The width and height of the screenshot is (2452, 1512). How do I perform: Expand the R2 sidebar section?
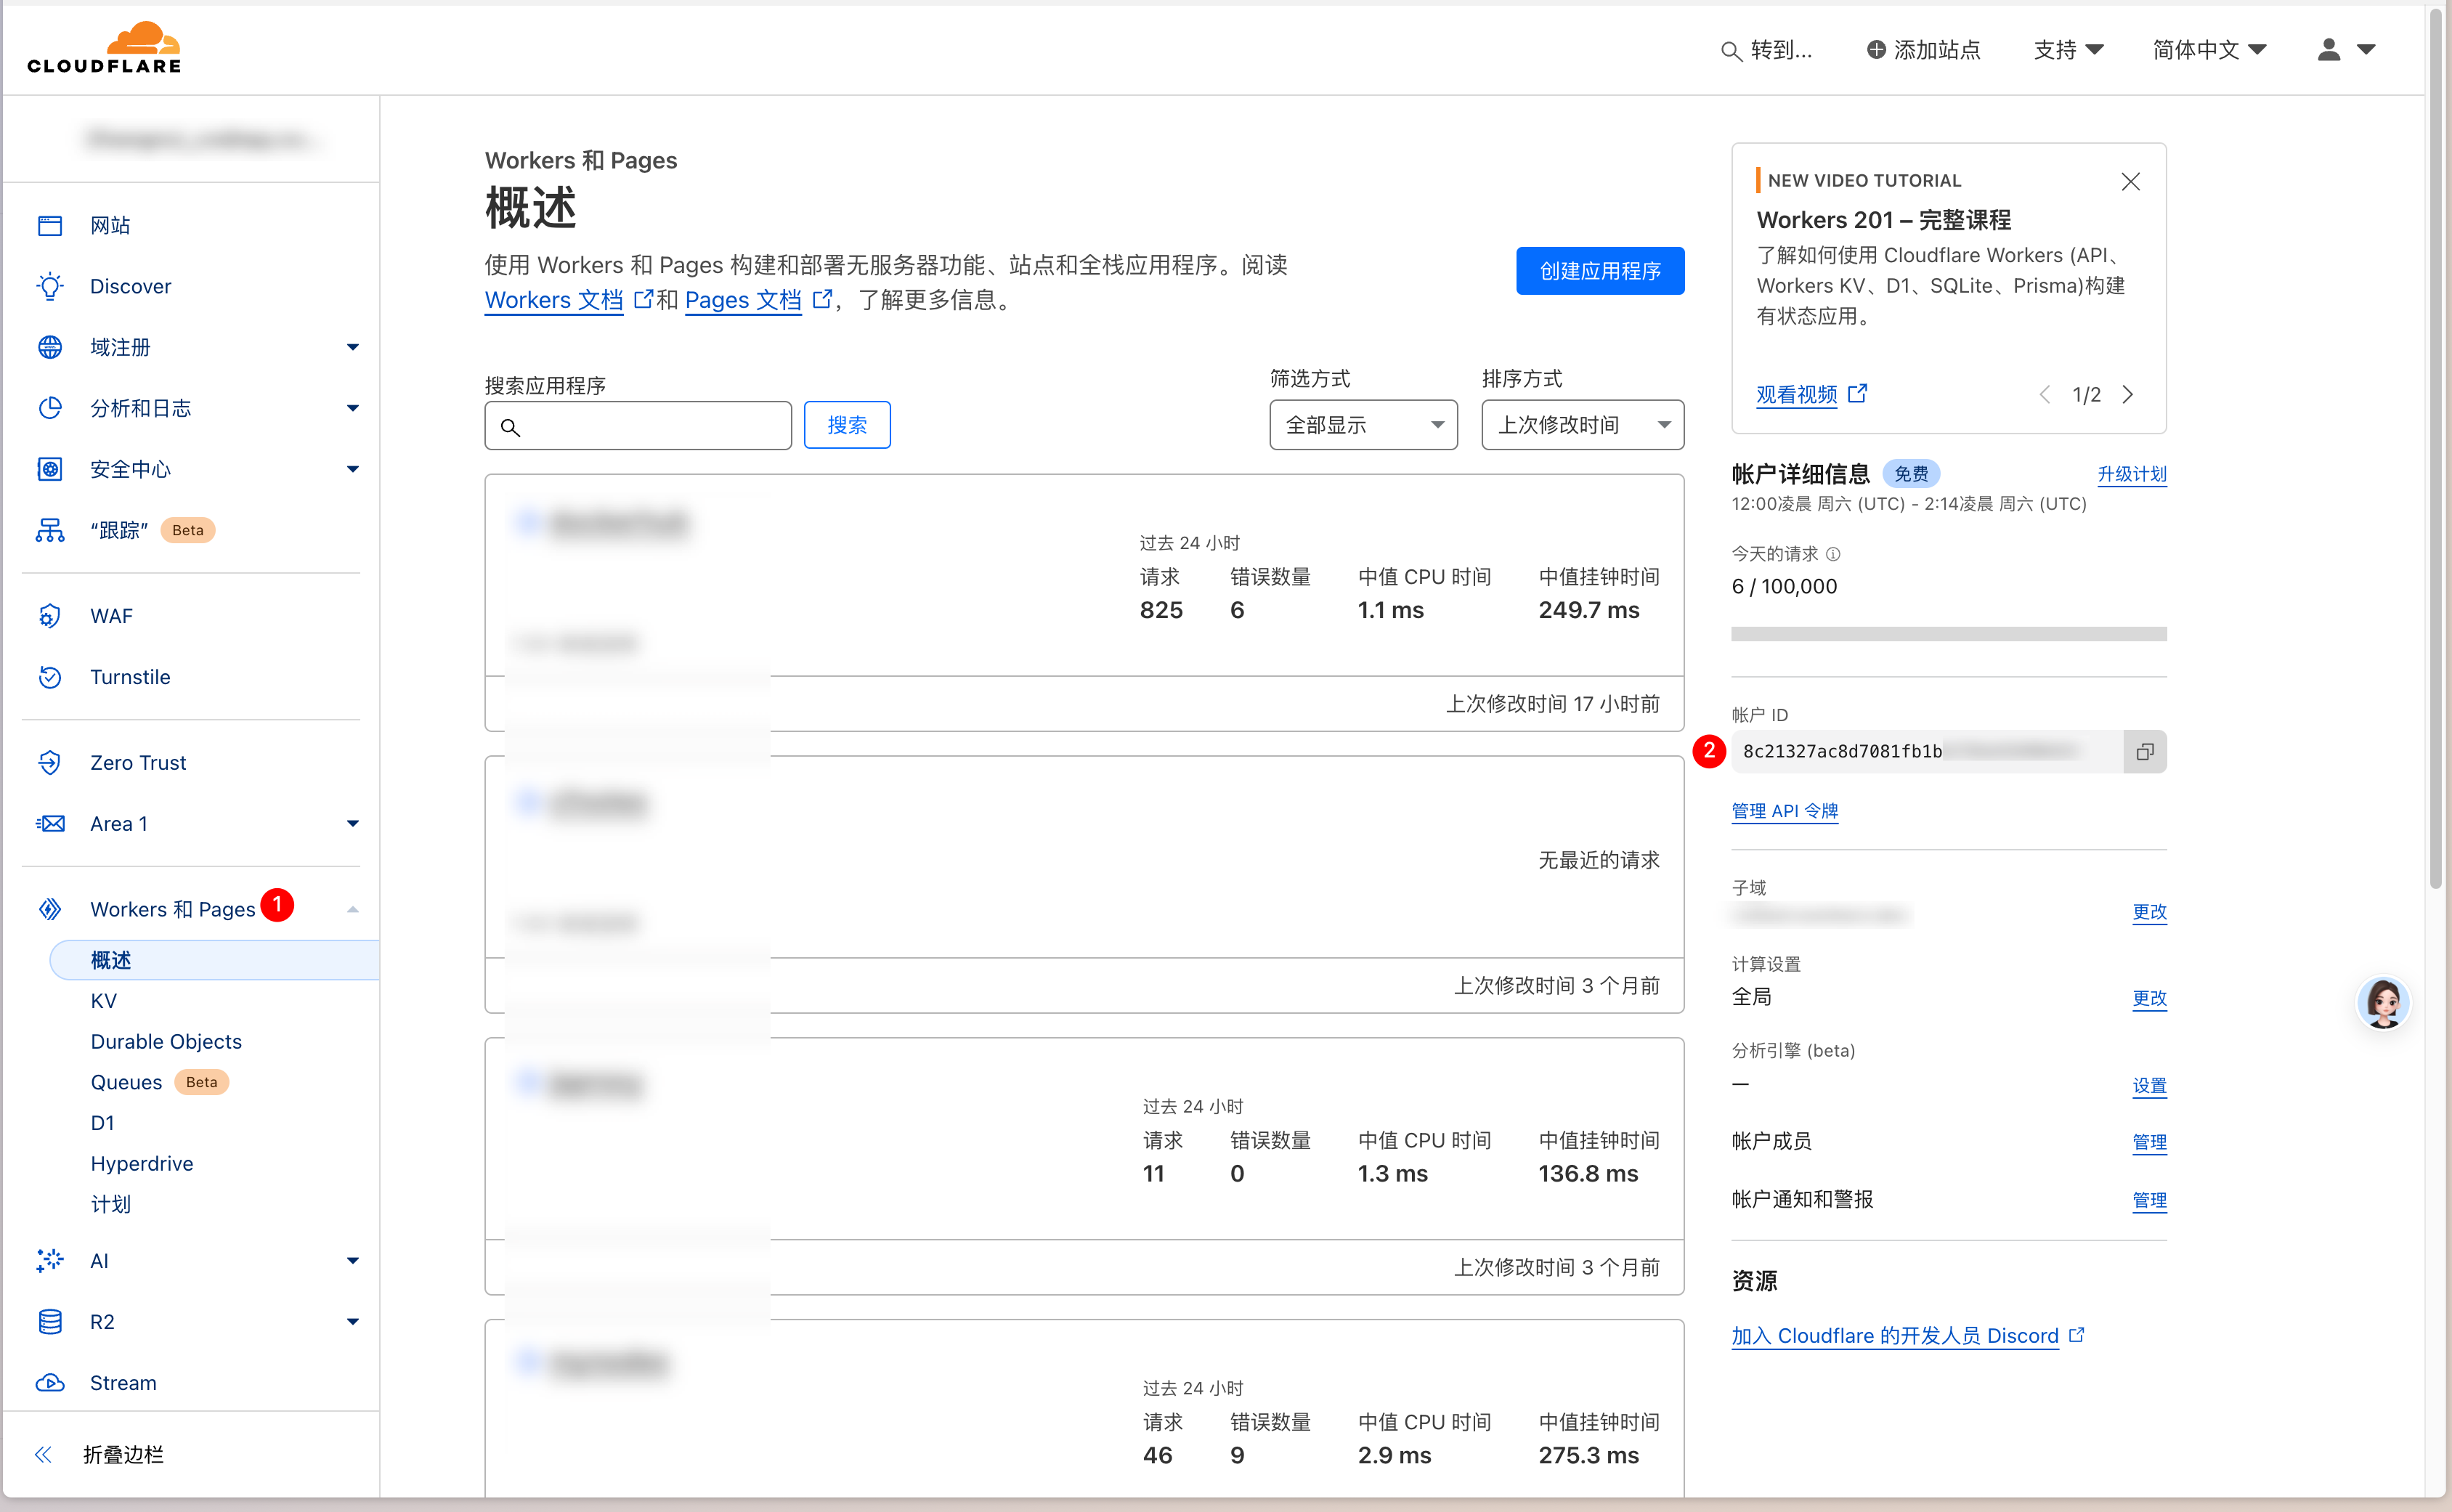[x=353, y=1322]
